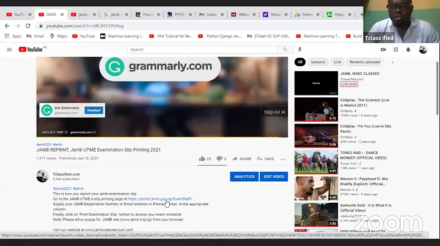Click the ANALYTICS button
This screenshot has width=440, height=246.
point(244,177)
